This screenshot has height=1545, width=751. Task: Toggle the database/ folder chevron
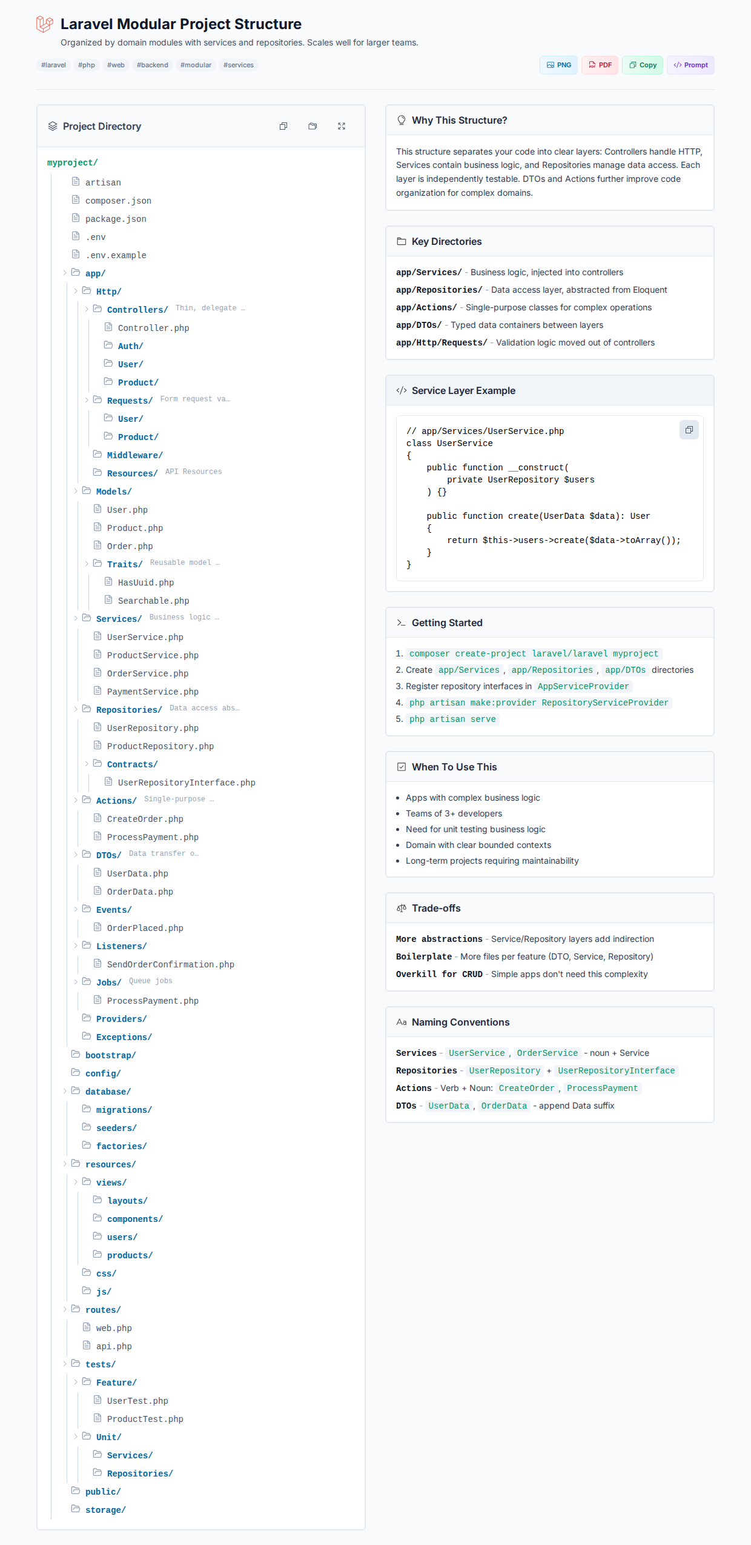point(65,1092)
